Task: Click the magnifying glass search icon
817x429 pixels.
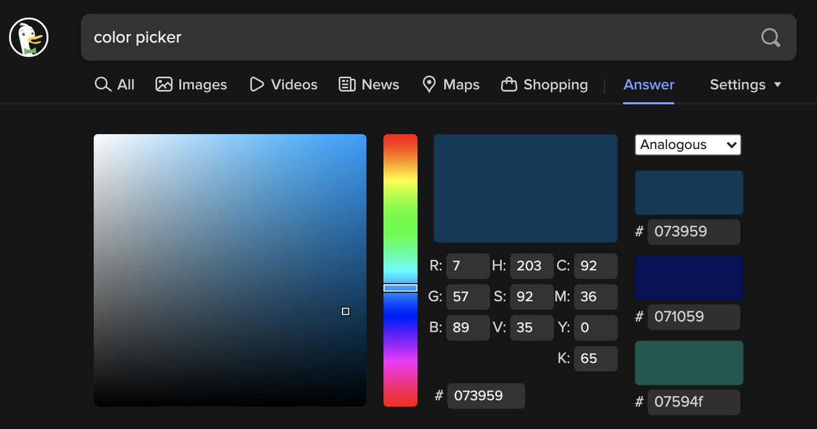Action: coord(770,37)
